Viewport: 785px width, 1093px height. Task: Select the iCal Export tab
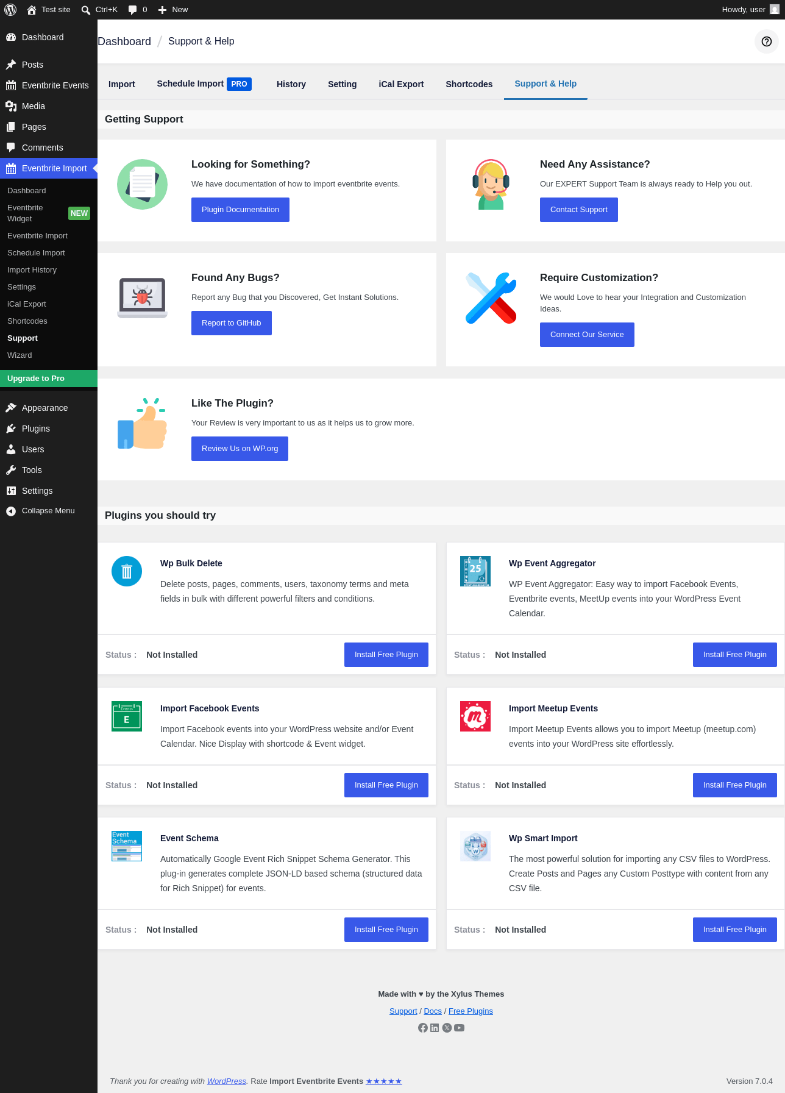coord(401,84)
